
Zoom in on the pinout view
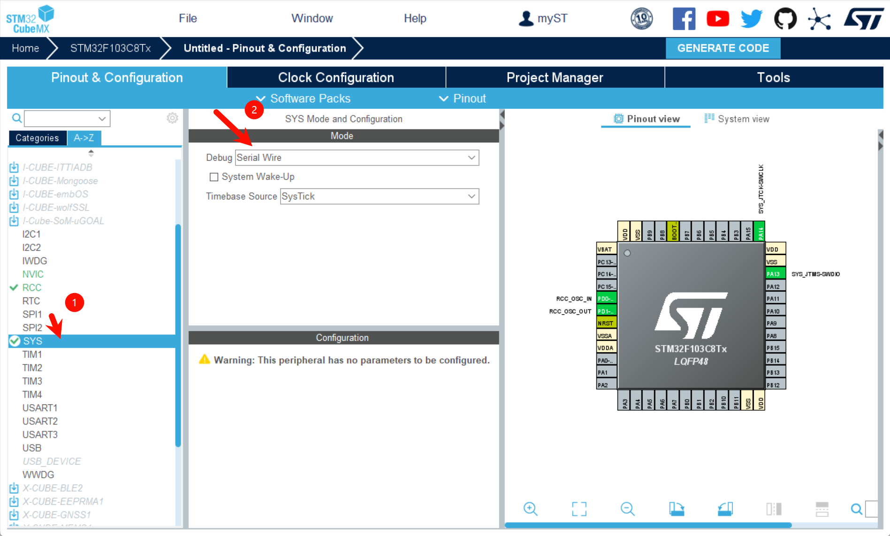coord(530,509)
